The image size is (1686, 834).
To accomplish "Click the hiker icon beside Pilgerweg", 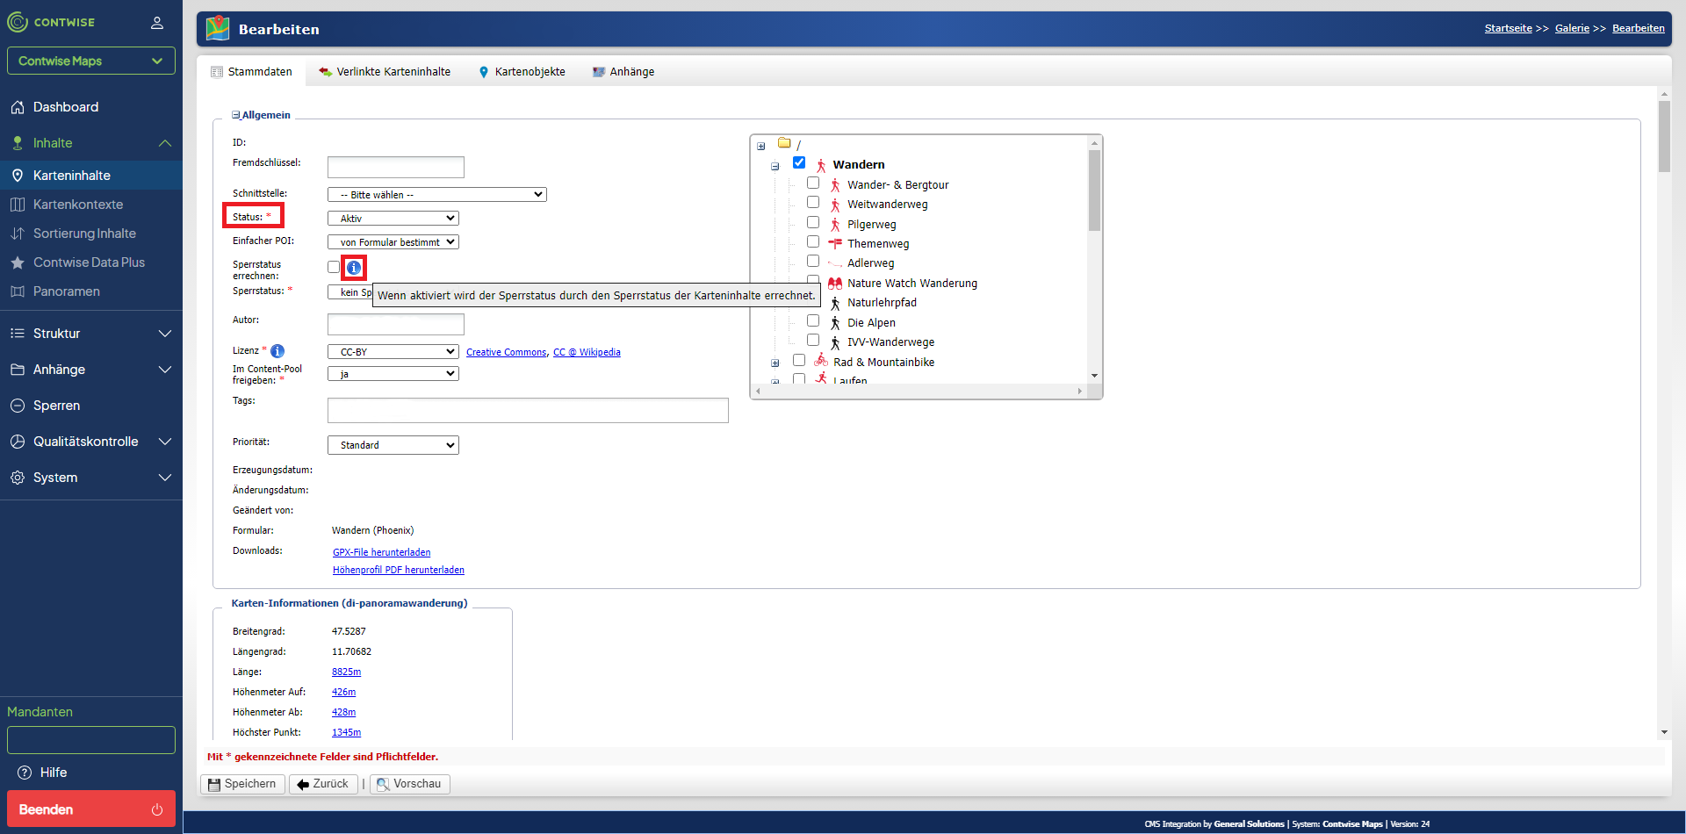I will pos(835,225).
